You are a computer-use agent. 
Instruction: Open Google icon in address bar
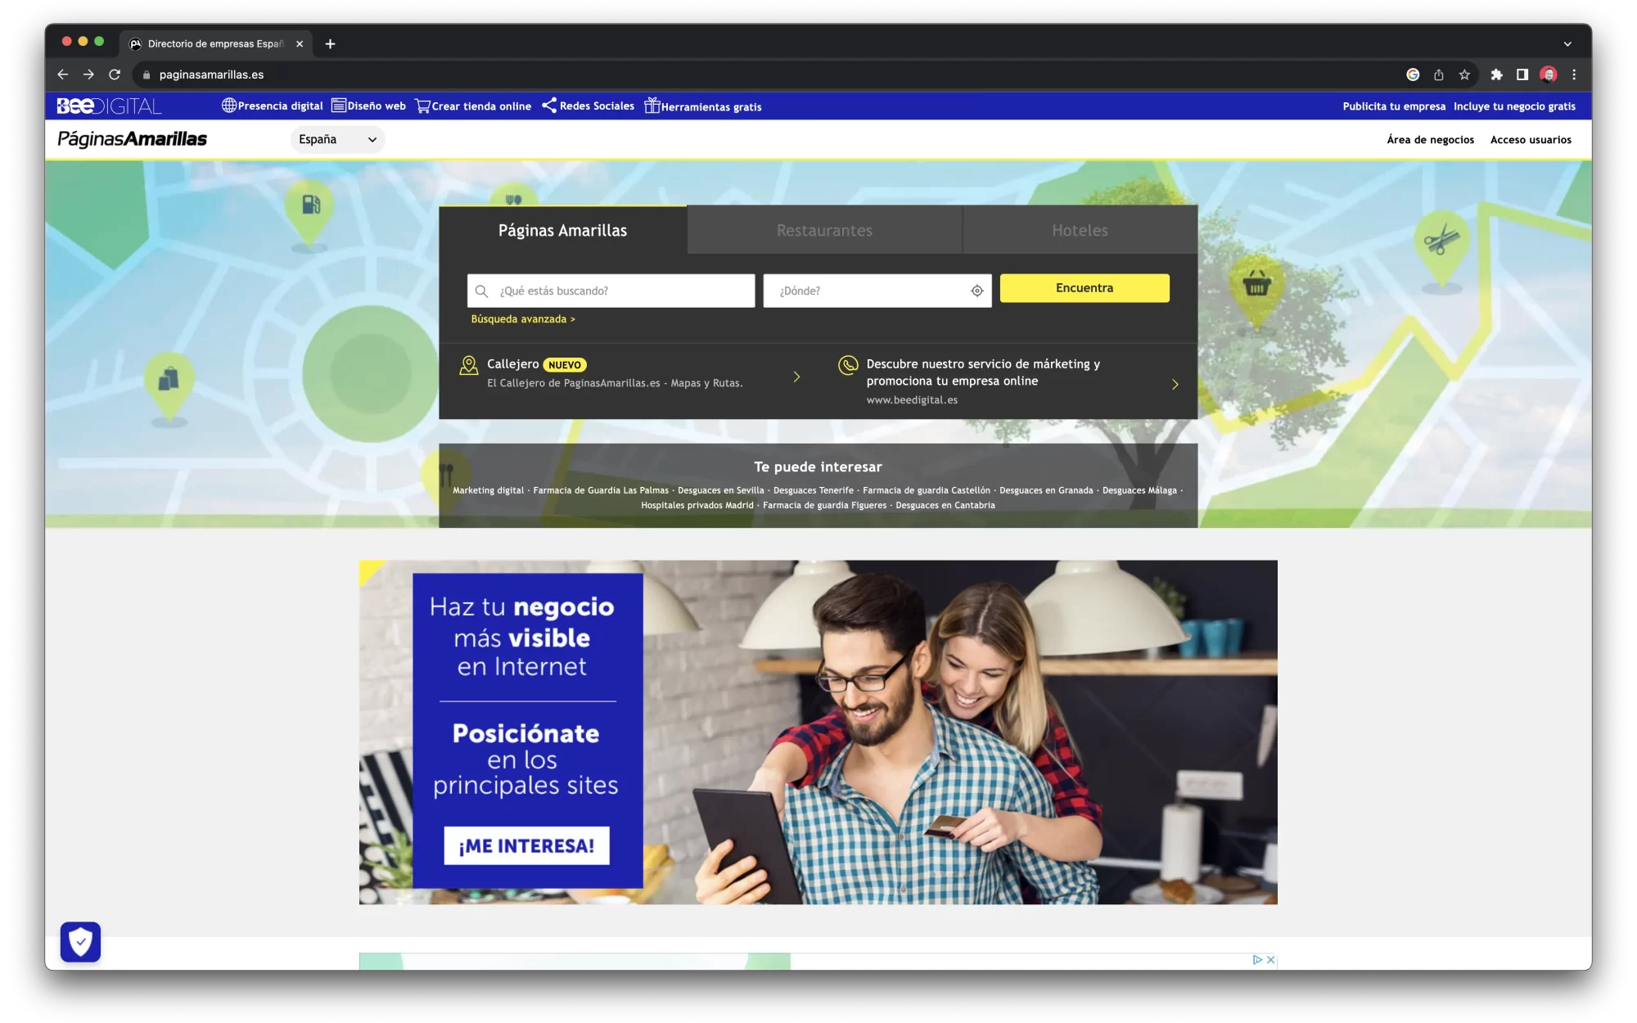coord(1413,74)
